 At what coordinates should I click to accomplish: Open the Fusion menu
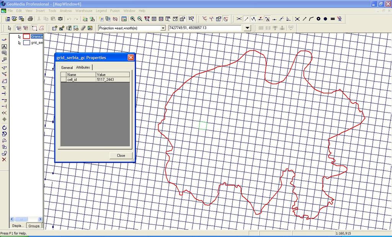115,11
